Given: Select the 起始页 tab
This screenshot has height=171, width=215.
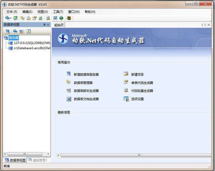Looking at the screenshot, I should (59, 25).
